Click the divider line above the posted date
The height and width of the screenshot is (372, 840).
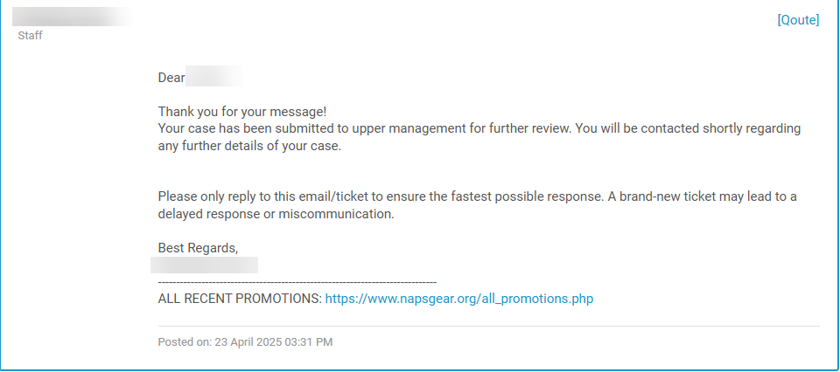(488, 327)
